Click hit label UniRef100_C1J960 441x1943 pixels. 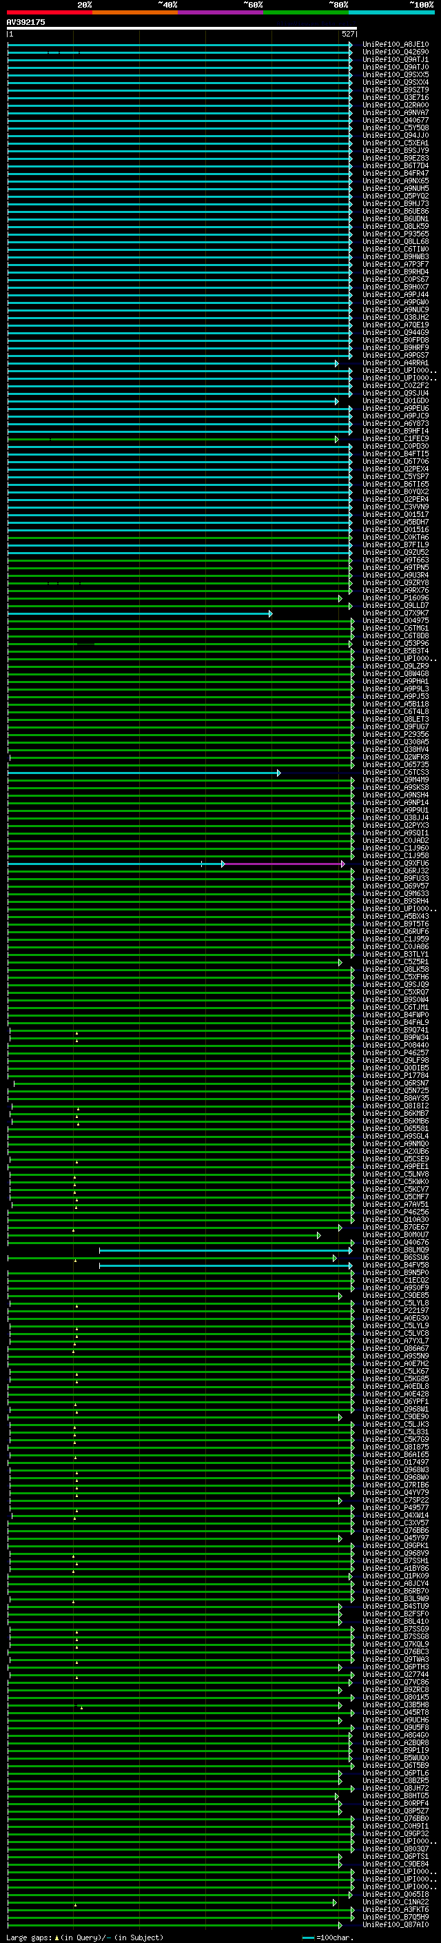(396, 848)
